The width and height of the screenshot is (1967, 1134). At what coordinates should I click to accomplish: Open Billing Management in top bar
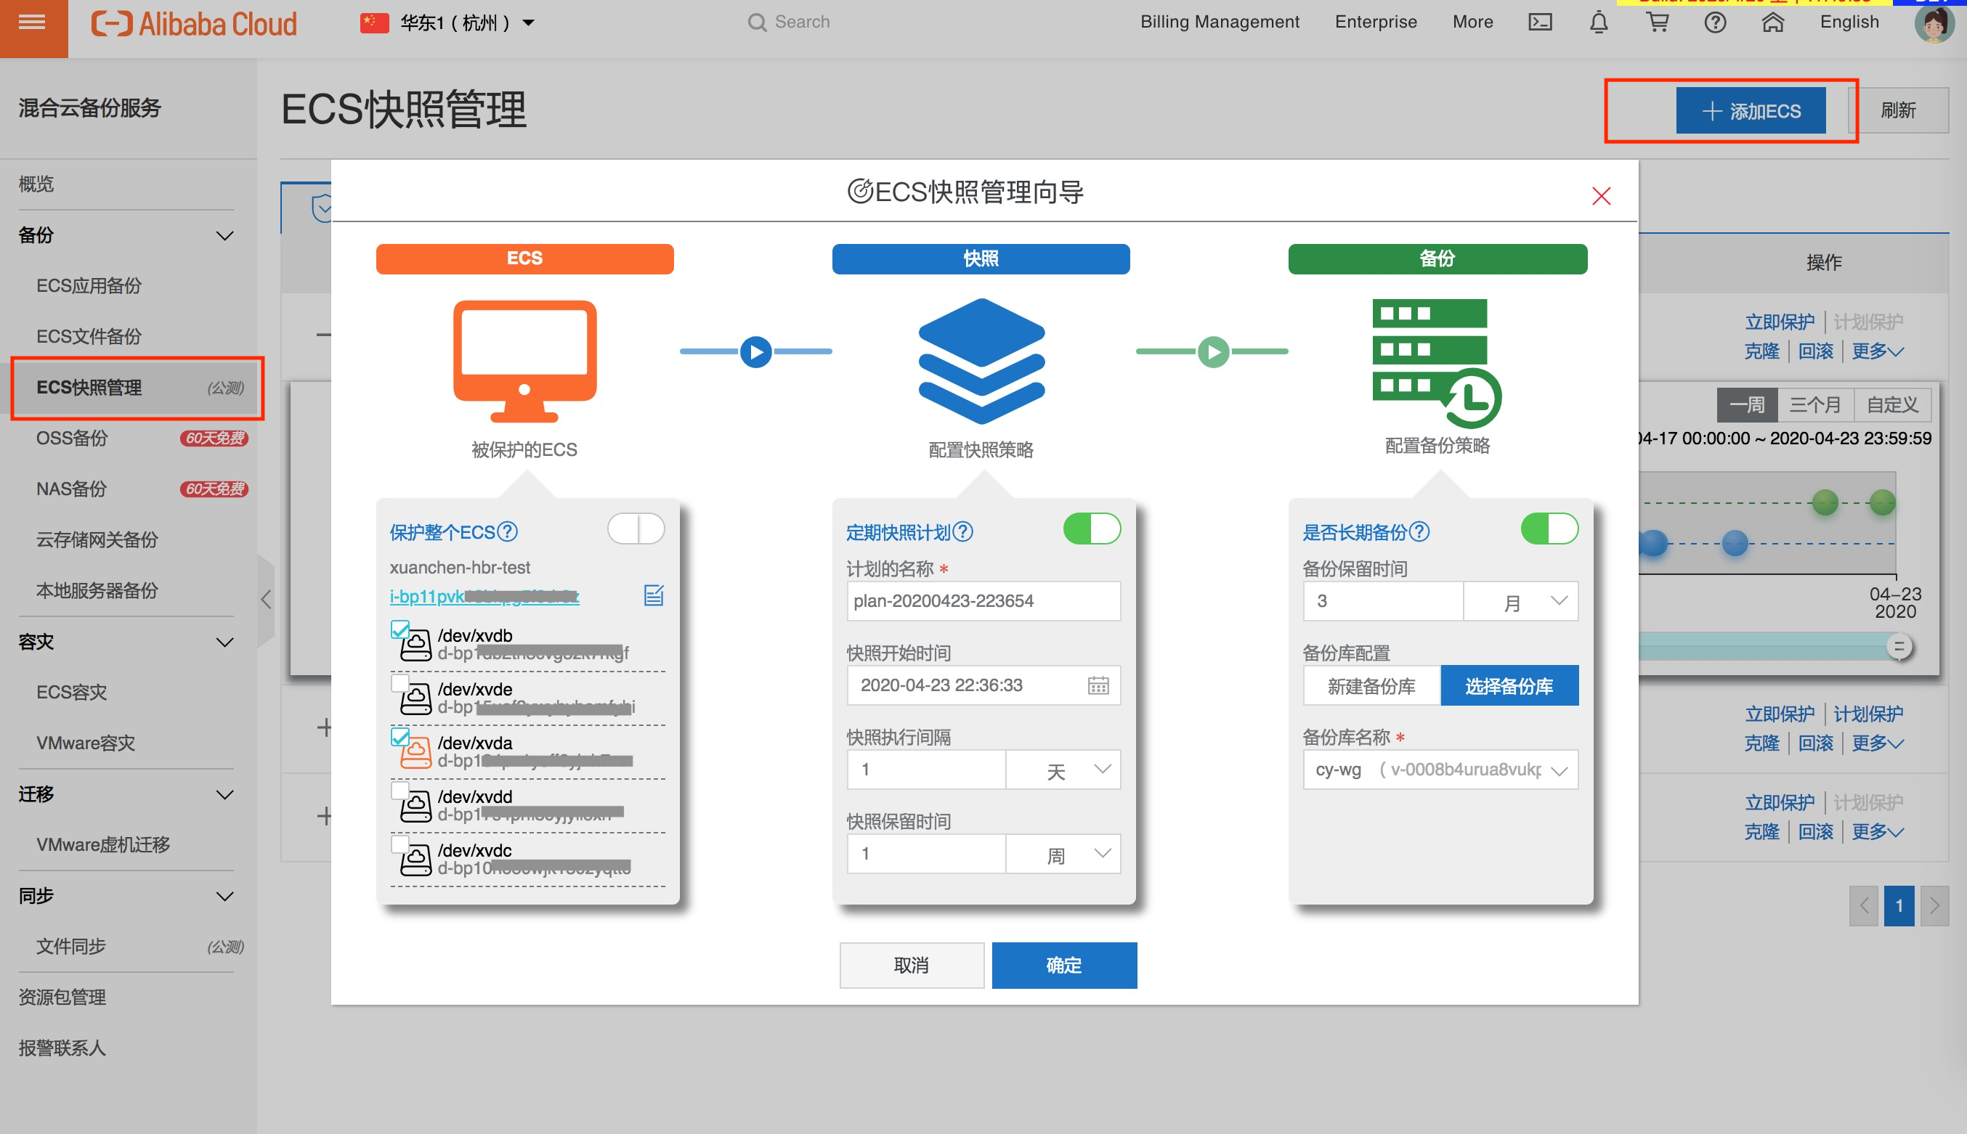pos(1220,22)
